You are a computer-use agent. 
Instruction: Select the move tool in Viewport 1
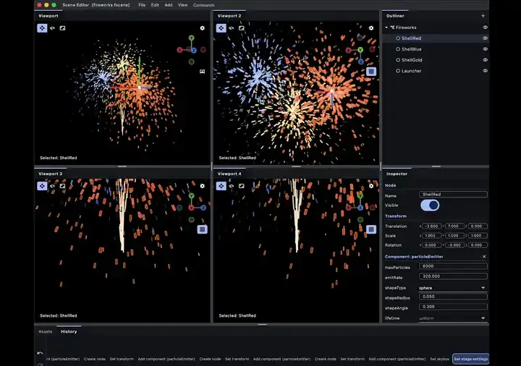tap(42, 28)
